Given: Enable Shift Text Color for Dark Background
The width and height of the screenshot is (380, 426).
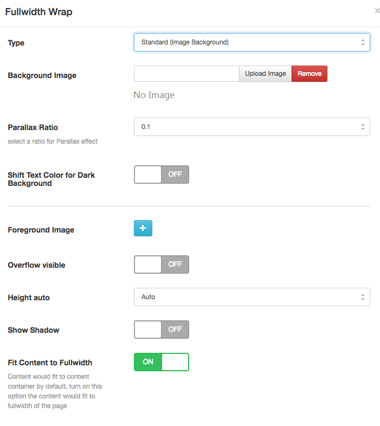Looking at the screenshot, I should click(161, 175).
